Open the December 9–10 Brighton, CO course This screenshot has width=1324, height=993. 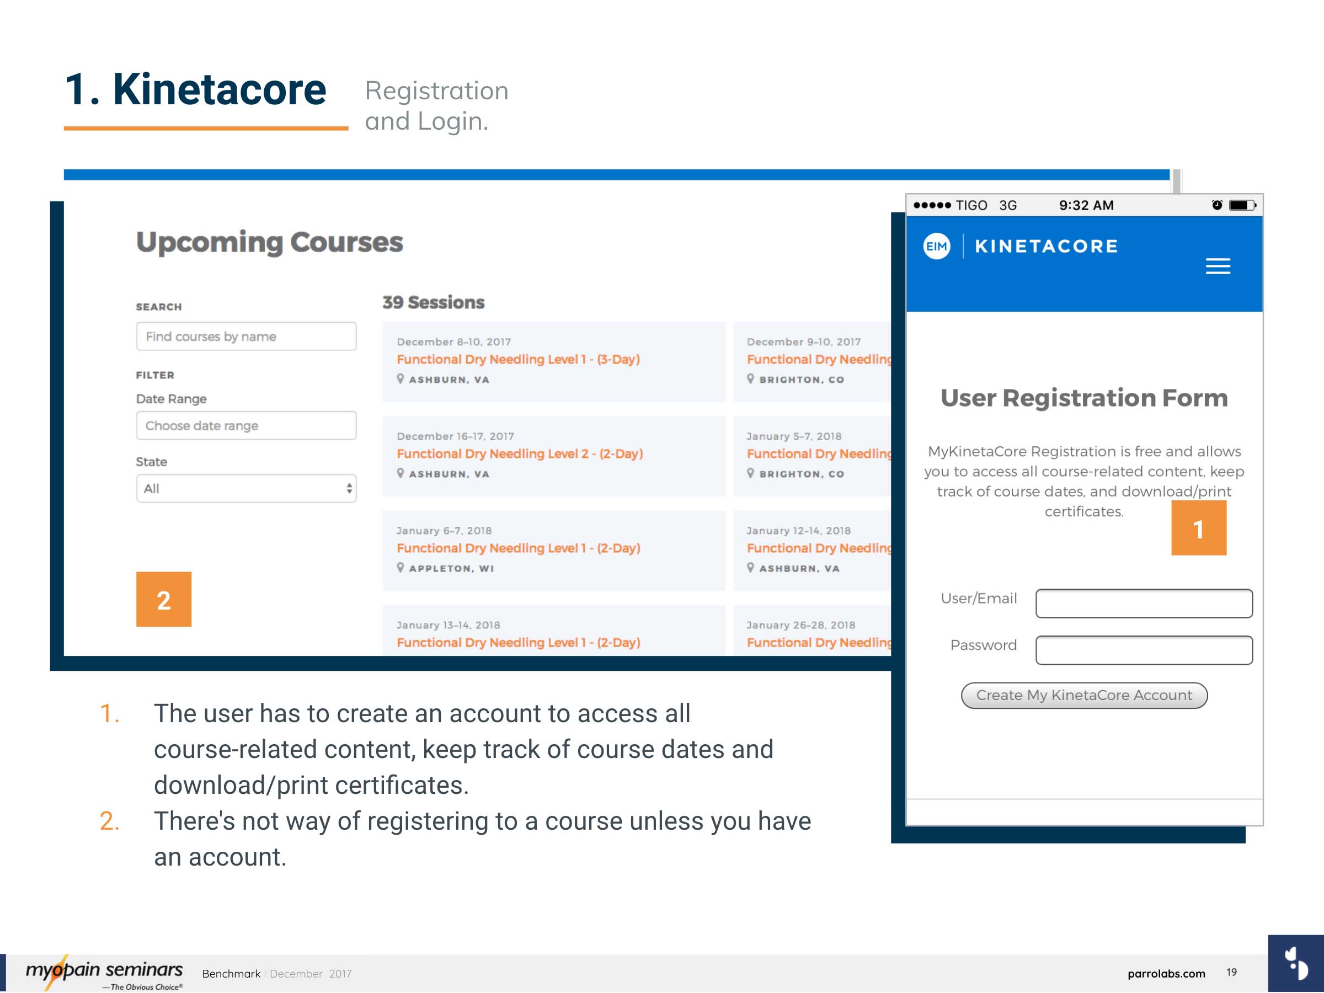coord(818,359)
